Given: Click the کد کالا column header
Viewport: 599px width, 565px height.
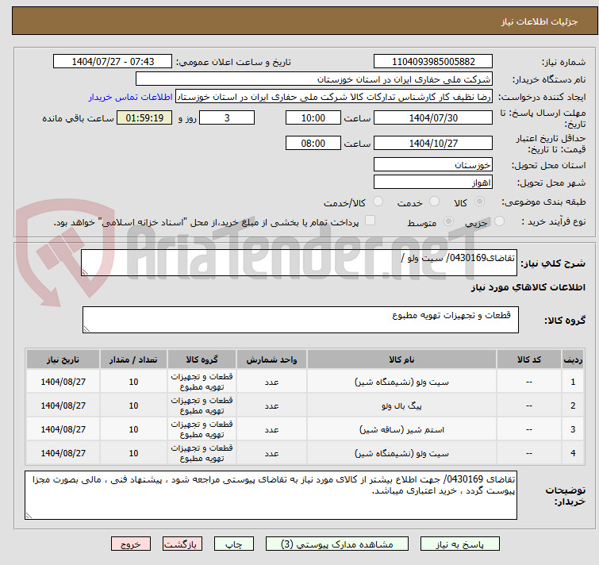Looking at the screenshot, I should (529, 359).
